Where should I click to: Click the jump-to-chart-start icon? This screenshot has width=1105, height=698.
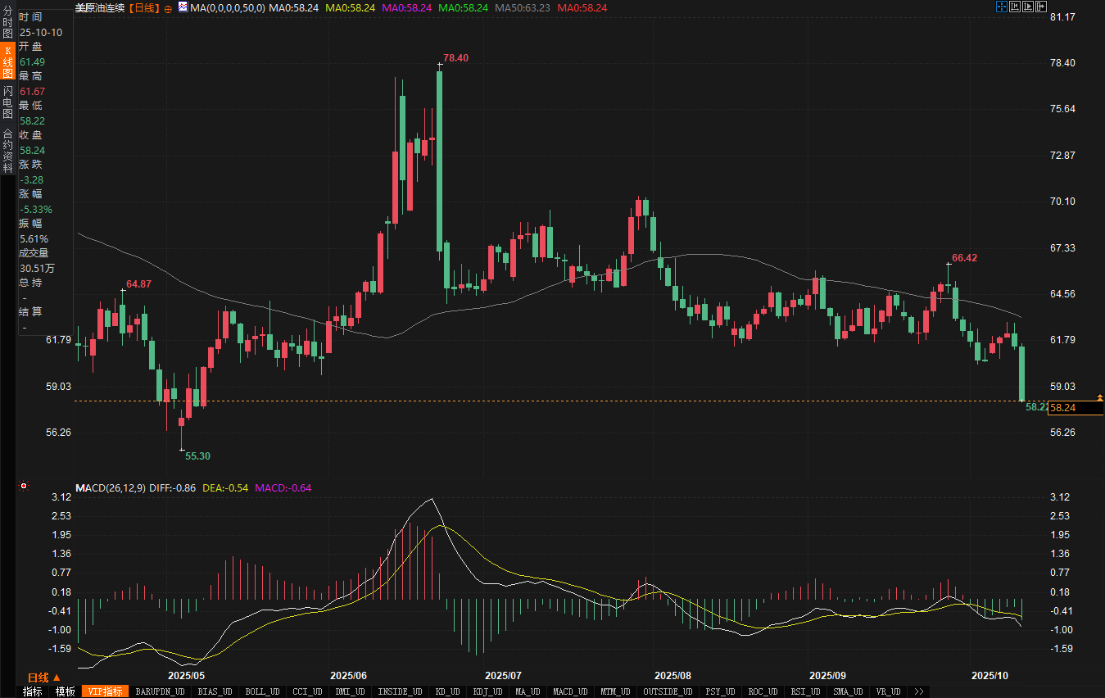(x=1015, y=7)
